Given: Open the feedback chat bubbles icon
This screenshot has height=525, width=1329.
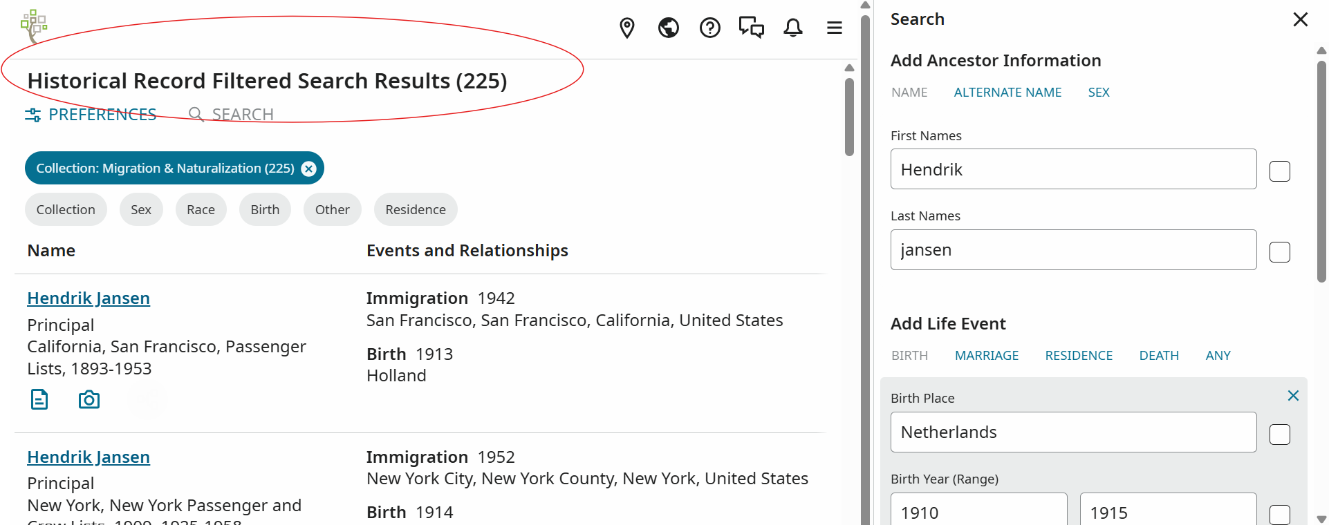Looking at the screenshot, I should pyautogui.click(x=752, y=28).
